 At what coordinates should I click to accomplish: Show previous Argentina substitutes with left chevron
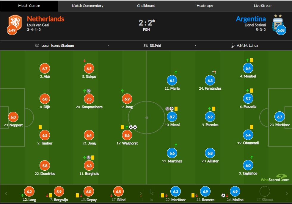152,194
